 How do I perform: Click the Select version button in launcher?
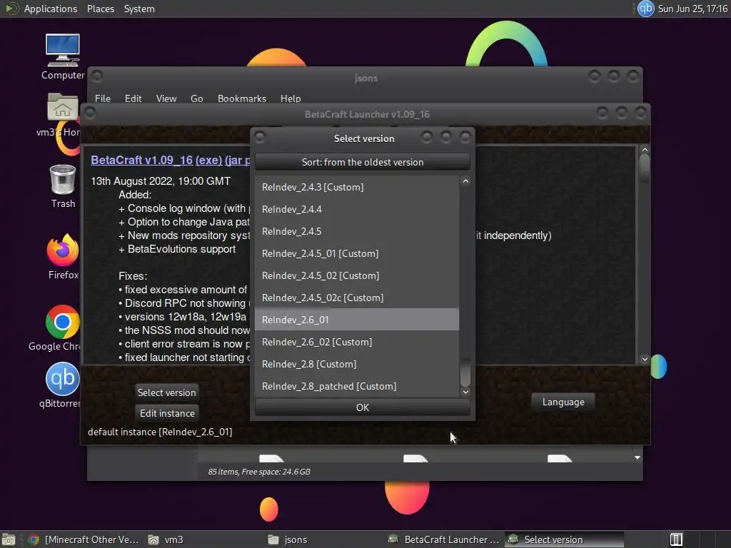[x=166, y=392]
